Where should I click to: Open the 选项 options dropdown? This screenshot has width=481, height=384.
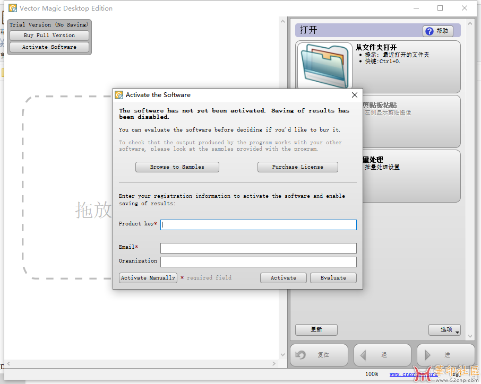tap(444, 330)
